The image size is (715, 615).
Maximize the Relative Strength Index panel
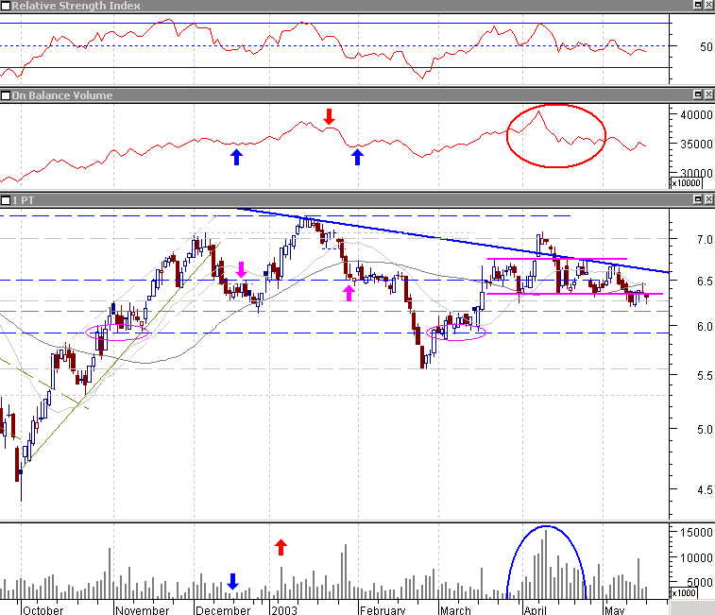698,5
